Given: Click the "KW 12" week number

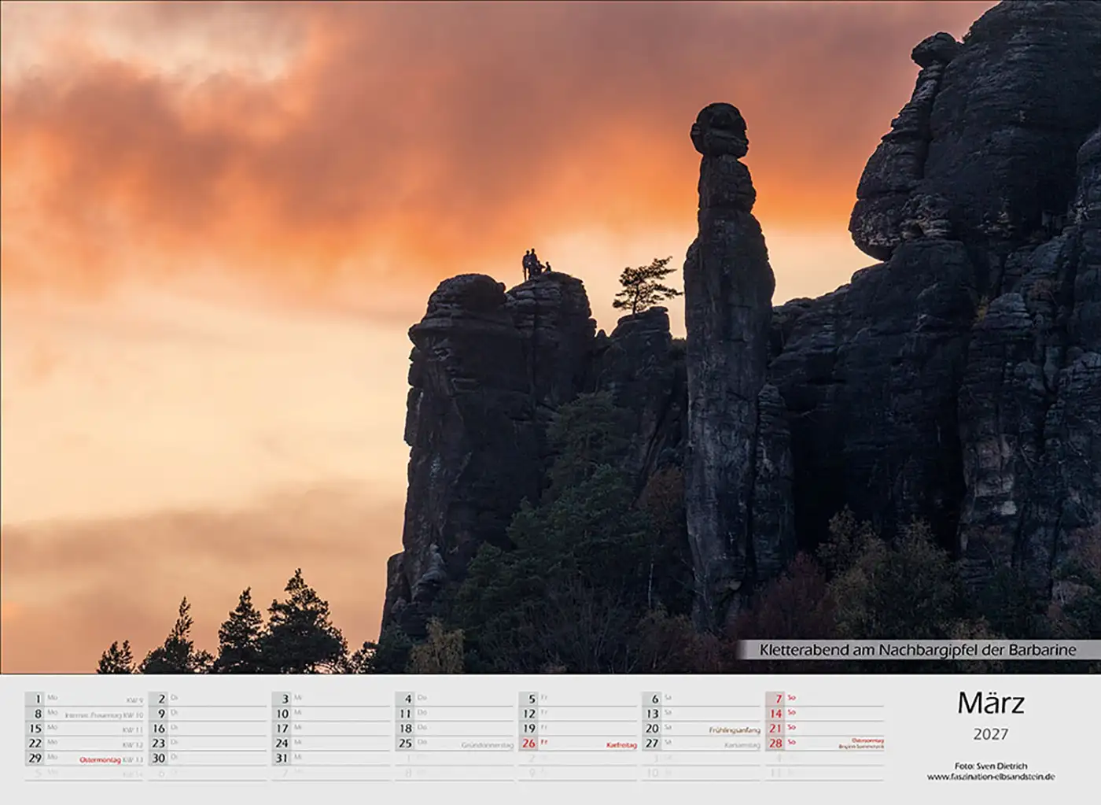Looking at the screenshot, I should tap(133, 745).
